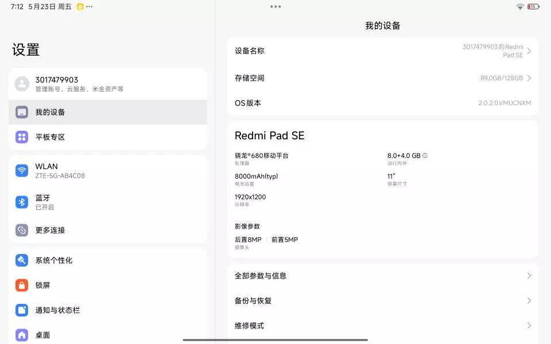This screenshot has height=344, width=551.
Task: Open the 系统个性化 paintbrush icon
Action: (x=22, y=260)
